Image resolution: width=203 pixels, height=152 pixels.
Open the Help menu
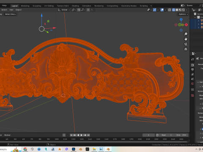coord(4,5)
